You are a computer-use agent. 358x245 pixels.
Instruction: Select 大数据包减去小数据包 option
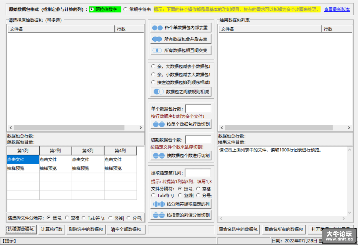click(x=181, y=66)
